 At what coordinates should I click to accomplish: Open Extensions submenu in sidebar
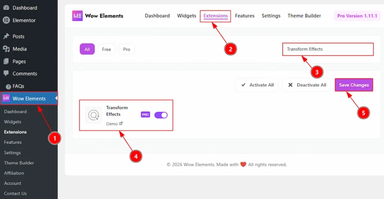pos(15,132)
